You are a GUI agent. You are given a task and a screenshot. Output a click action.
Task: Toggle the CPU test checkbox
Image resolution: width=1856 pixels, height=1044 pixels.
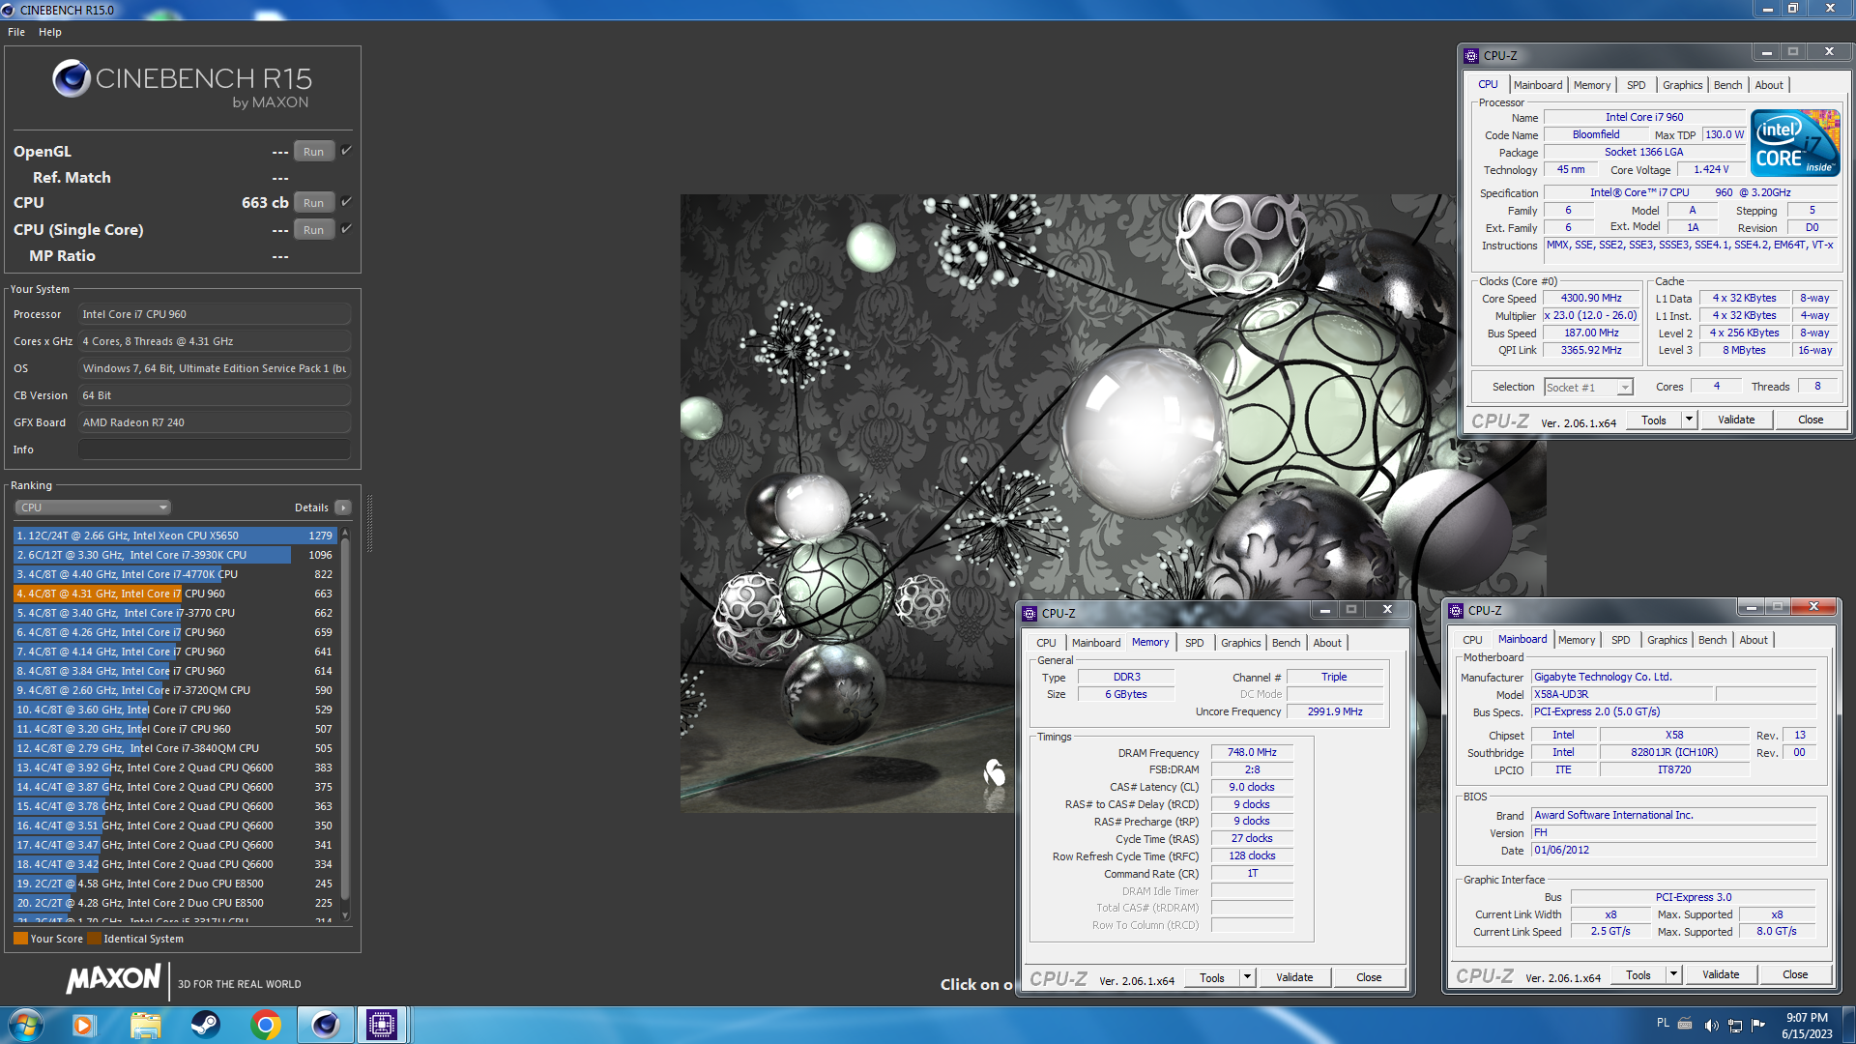346,202
